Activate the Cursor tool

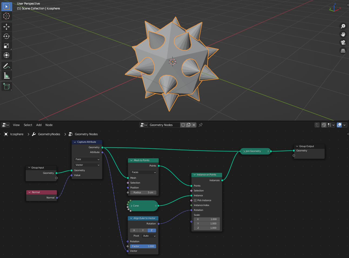point(6,16)
